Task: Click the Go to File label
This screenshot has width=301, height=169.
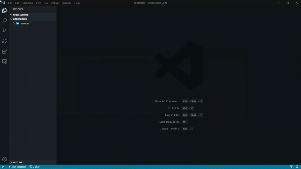Action: 174,108
